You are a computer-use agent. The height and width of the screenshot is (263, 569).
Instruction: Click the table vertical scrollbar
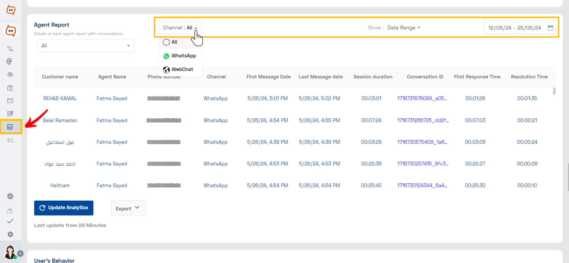pos(554,91)
